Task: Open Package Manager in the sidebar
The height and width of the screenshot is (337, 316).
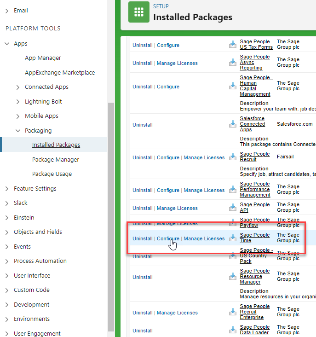Action: pyautogui.click(x=56, y=160)
